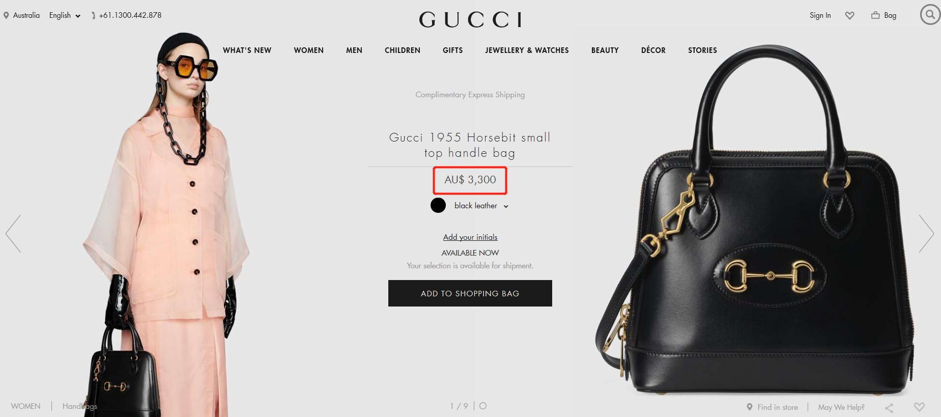Save item with bottom heart icon
Screen dimensions: 941x417
click(x=919, y=407)
